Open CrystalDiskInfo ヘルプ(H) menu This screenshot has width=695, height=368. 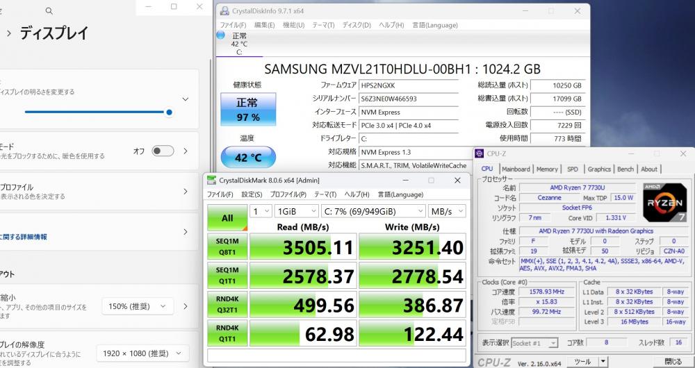click(391, 25)
